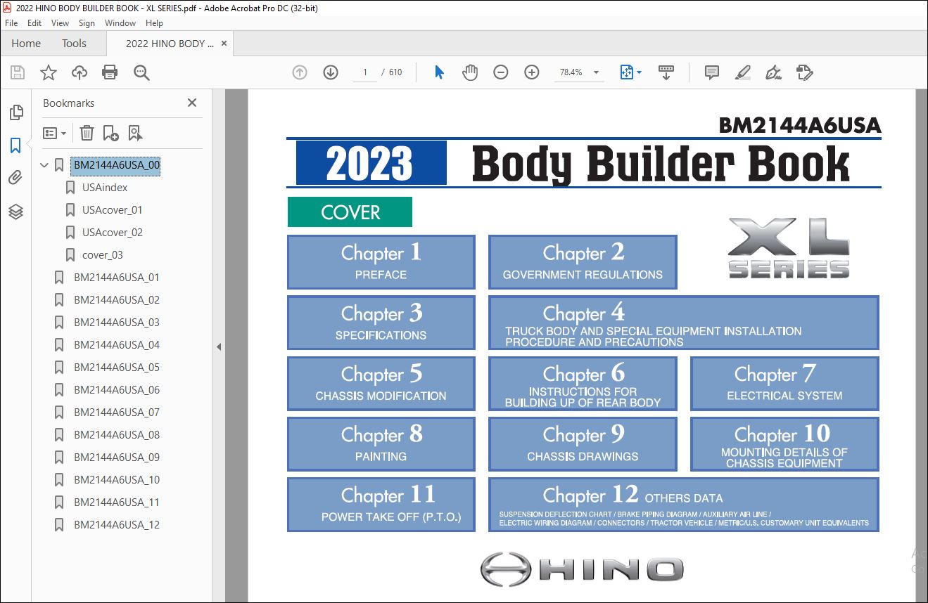Screen dimensions: 928x603
Task: Open the Edit menu
Action: click(34, 23)
